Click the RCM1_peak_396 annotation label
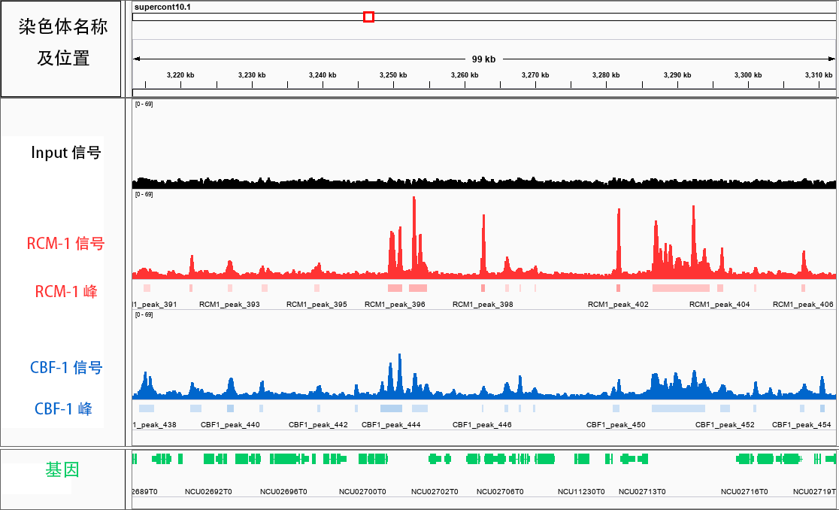Viewport: 839px width, 510px height. coord(394,304)
